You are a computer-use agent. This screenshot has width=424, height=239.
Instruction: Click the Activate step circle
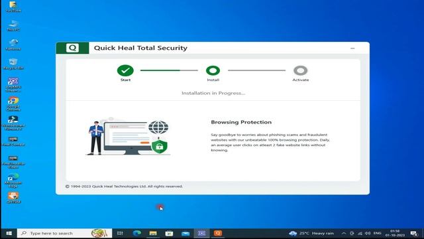tap(300, 70)
